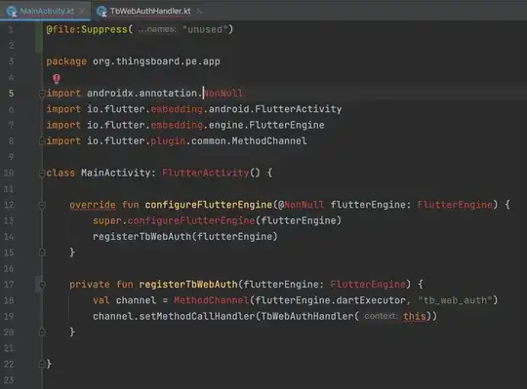Fold the configureFlutterEngine function on line 12

[42, 205]
